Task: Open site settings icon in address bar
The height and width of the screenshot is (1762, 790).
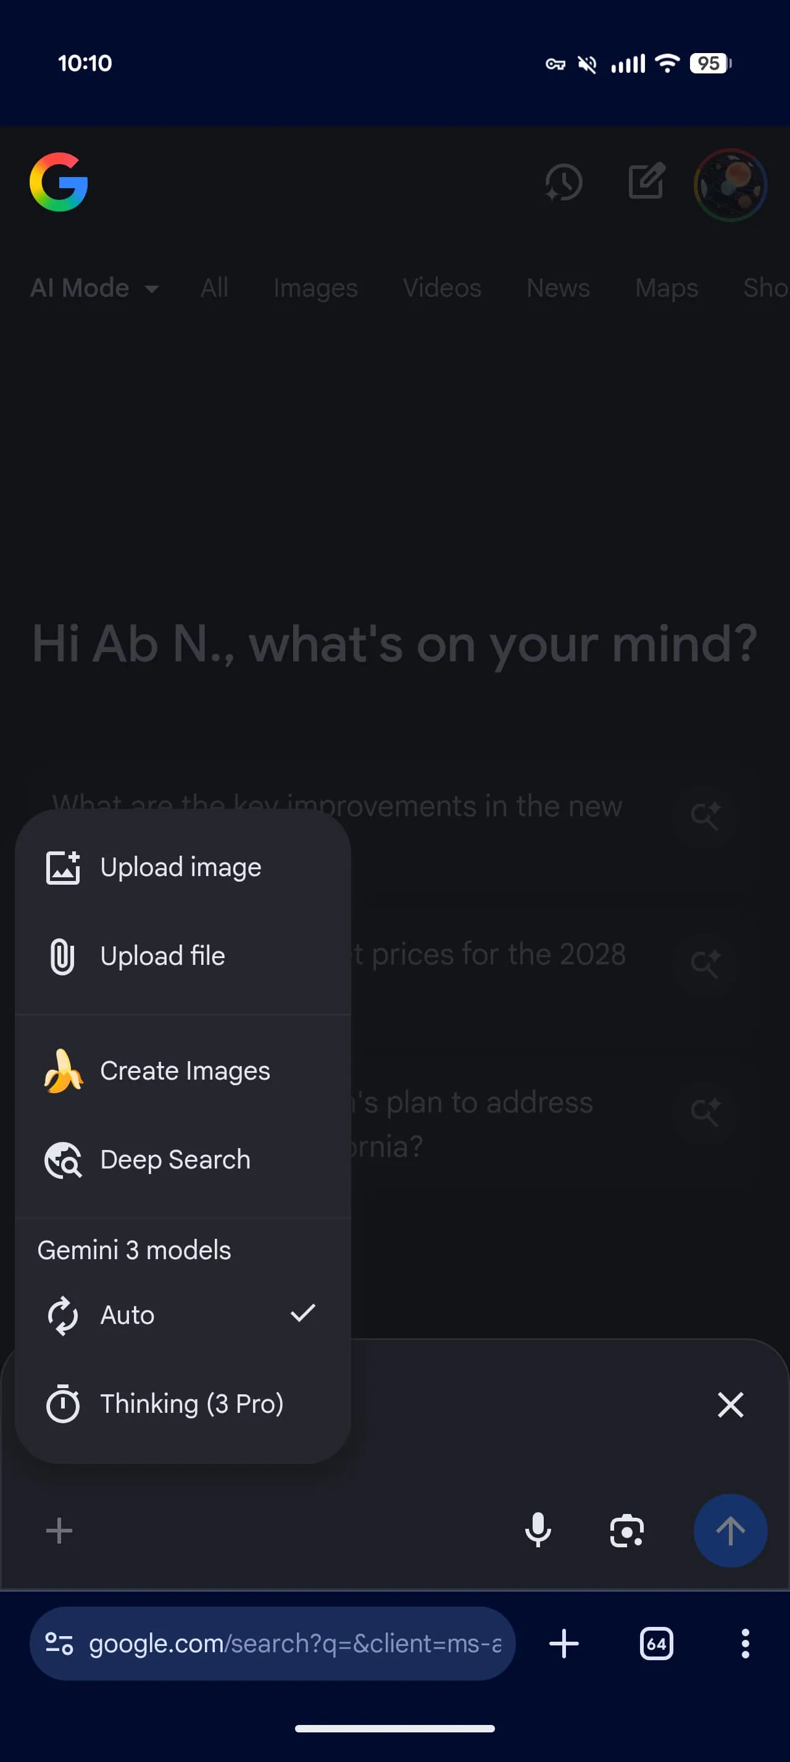Action: pos(59,1644)
